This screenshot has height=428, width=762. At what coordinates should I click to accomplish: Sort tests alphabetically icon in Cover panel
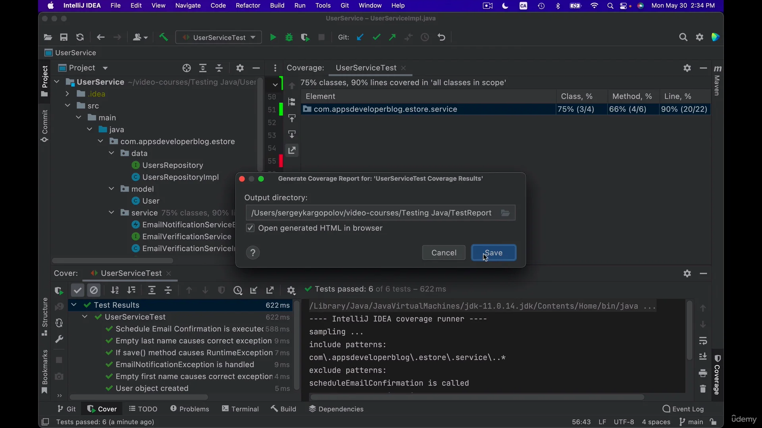click(115, 290)
